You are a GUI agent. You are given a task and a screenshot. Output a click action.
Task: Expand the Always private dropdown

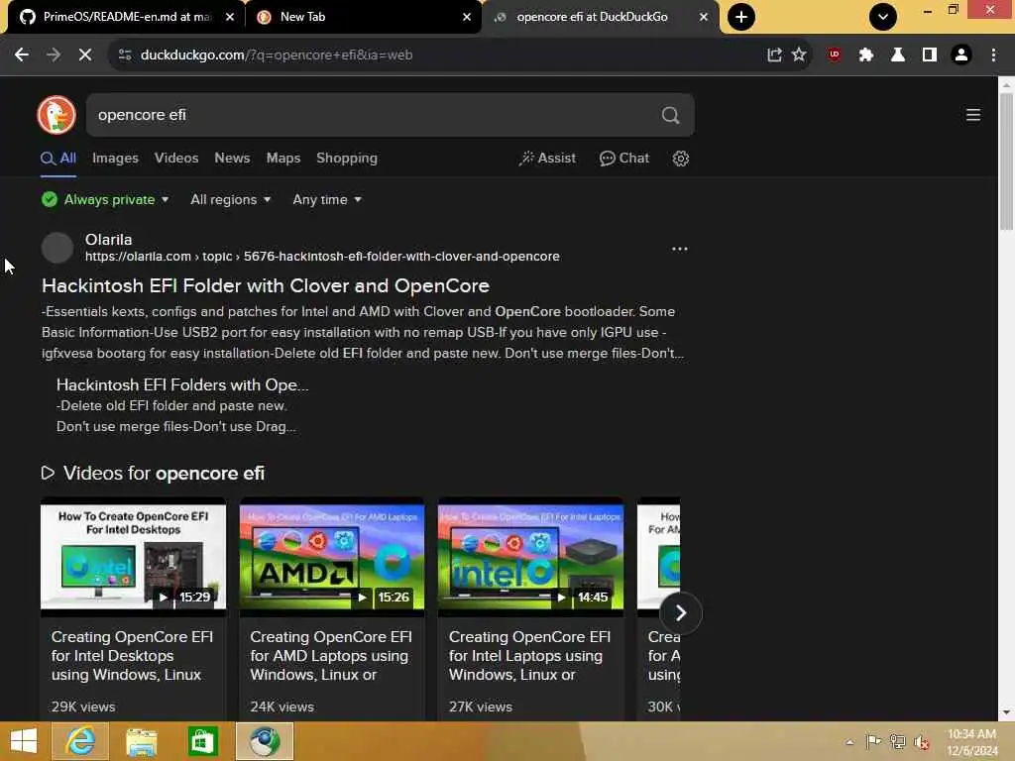point(105,199)
